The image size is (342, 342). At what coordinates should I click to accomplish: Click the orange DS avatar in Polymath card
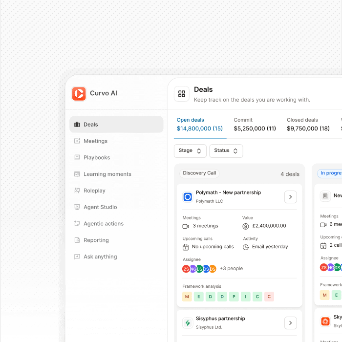[x=213, y=269]
